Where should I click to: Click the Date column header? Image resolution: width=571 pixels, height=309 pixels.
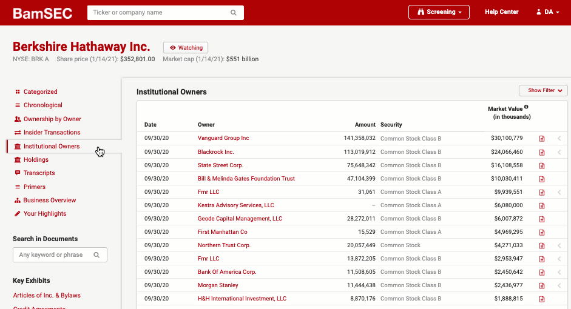150,125
